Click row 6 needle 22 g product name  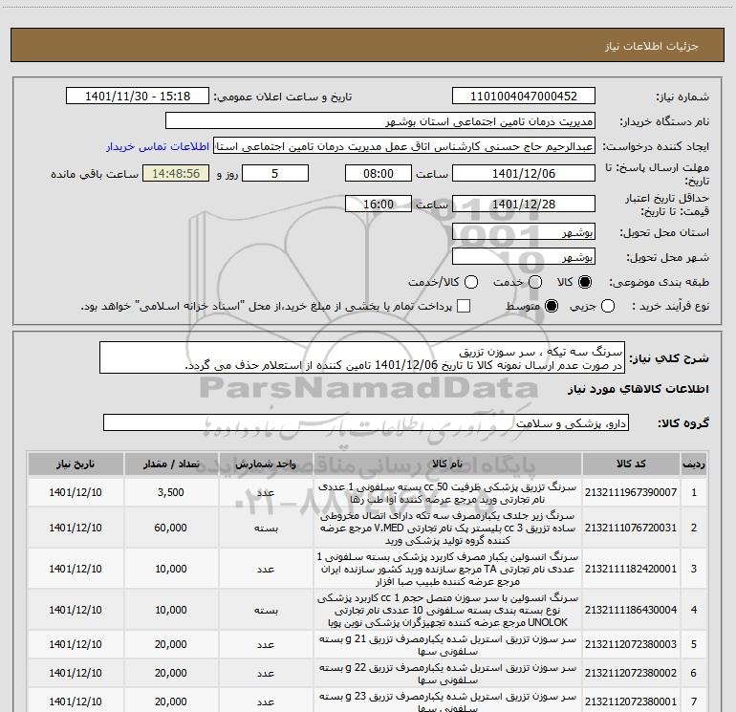pyautogui.click(x=447, y=674)
